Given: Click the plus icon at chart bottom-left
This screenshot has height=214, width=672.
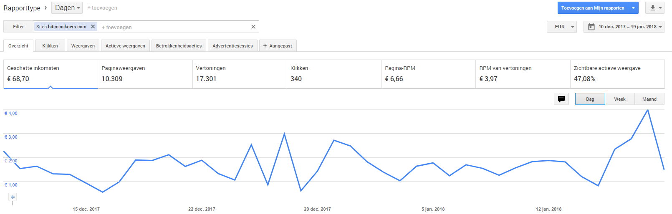Looking at the screenshot, I should coord(13,197).
